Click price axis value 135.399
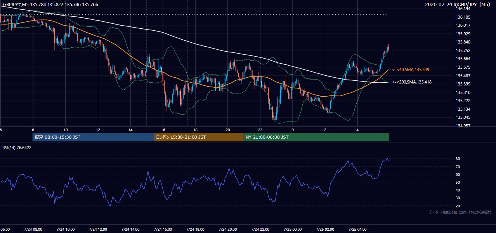This screenshot has height=233, width=496. [x=463, y=84]
